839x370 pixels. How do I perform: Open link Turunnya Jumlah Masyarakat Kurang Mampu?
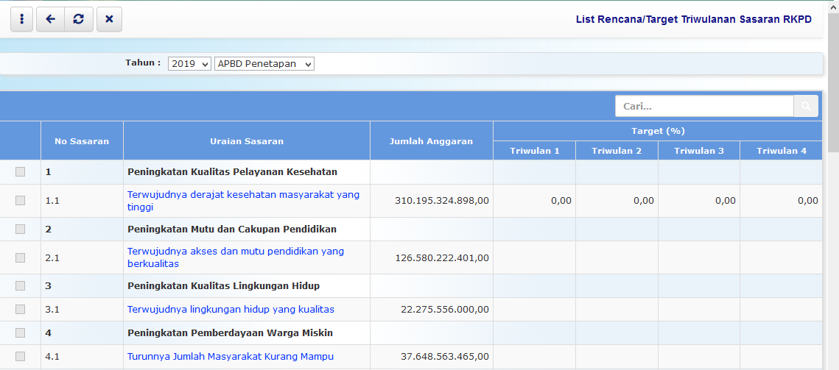[x=230, y=357]
